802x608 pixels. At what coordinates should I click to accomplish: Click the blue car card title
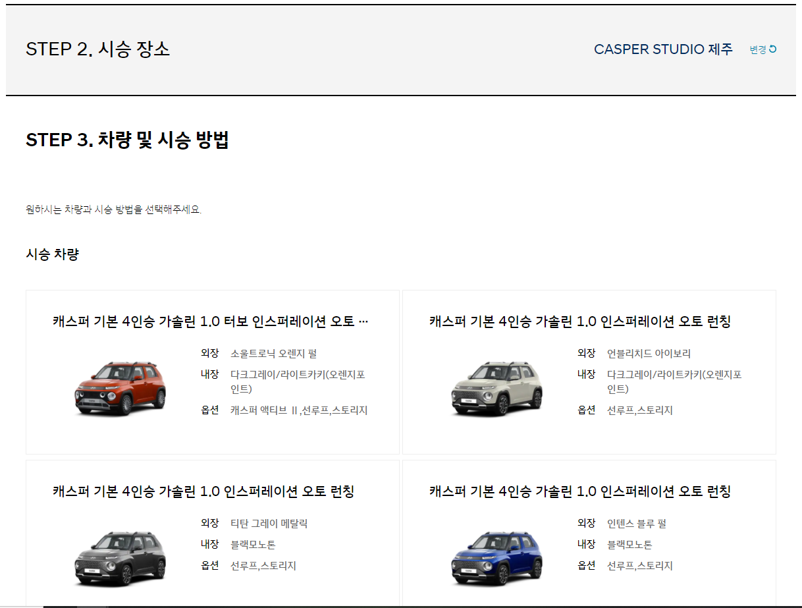(x=580, y=491)
